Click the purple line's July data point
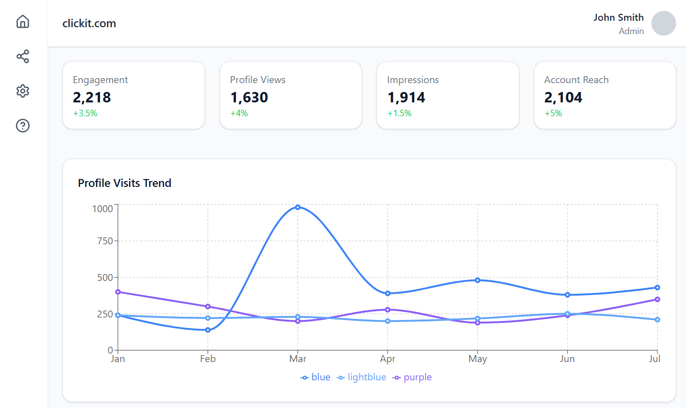 pyautogui.click(x=657, y=299)
